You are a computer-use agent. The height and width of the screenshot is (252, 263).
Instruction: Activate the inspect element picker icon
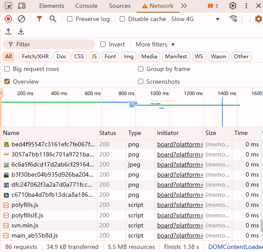pyautogui.click(x=8, y=6)
